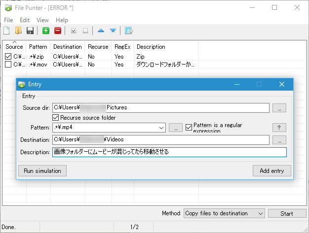This screenshot has width=309, height=233.
Task: Click the Start button
Action: (x=287, y=213)
